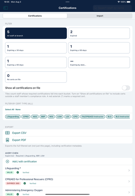Click the Select All link

9,109
